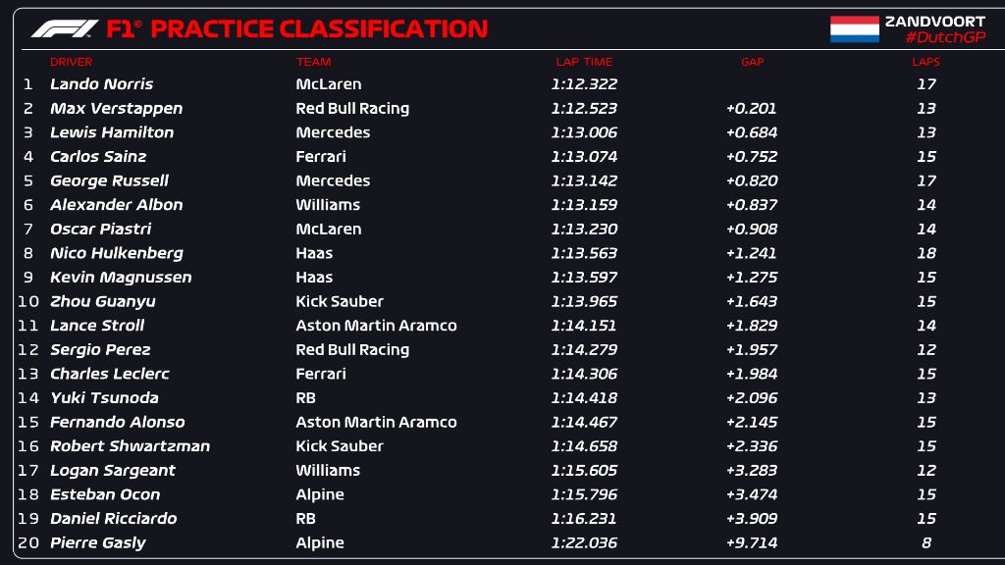Click Pierre Gasly's +9.714 gap value
Viewport: 1005px width, 565px height.
(751, 542)
